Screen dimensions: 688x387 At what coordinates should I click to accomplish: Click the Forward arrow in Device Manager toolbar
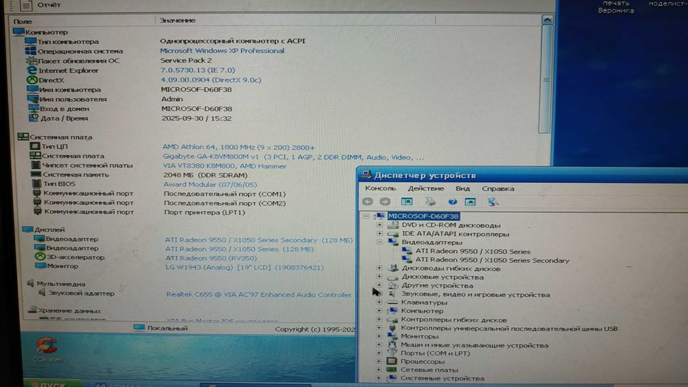[385, 201]
